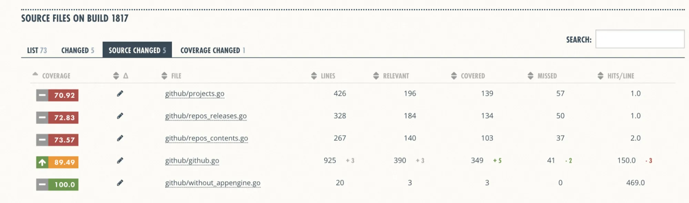Click pencil icon for github/without_appengine.go
This screenshot has height=203, width=689.
click(x=120, y=183)
